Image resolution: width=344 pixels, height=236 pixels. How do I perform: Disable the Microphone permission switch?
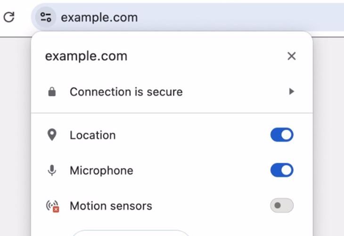(x=282, y=170)
